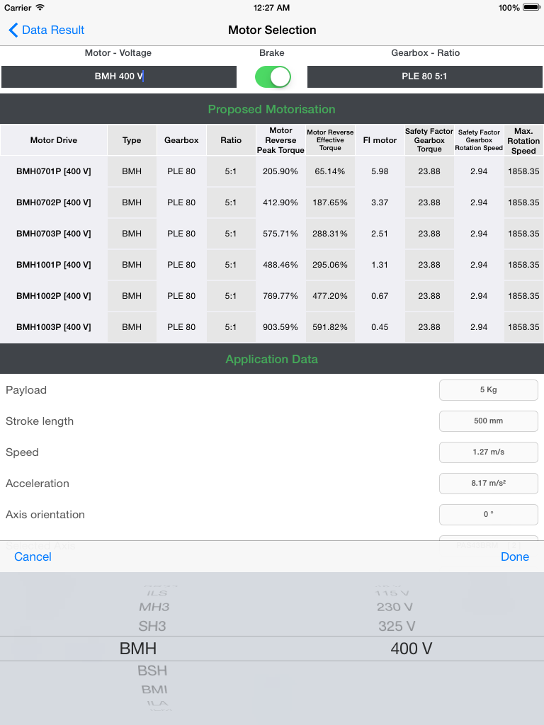The height and width of the screenshot is (725, 544).
Task: Edit the Stroke length field 500 mm
Action: [489, 421]
